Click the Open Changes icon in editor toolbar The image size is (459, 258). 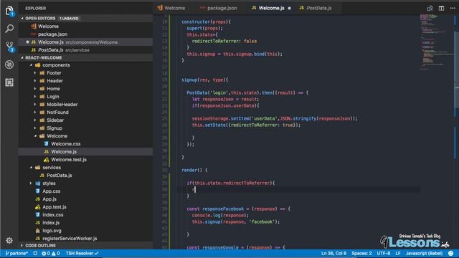[x=430, y=8]
